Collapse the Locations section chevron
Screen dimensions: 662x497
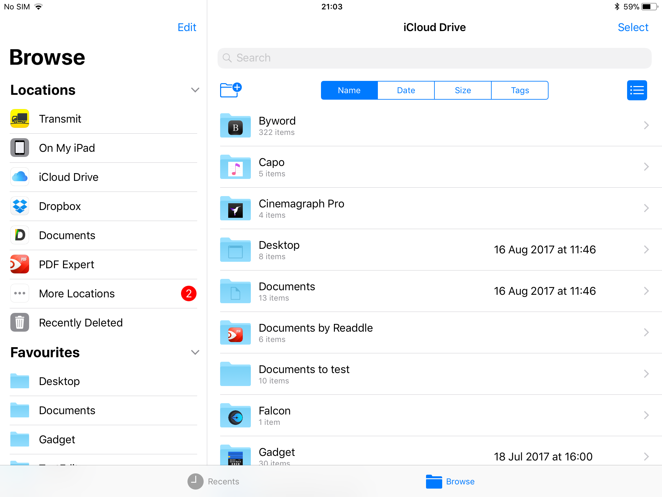[195, 90]
